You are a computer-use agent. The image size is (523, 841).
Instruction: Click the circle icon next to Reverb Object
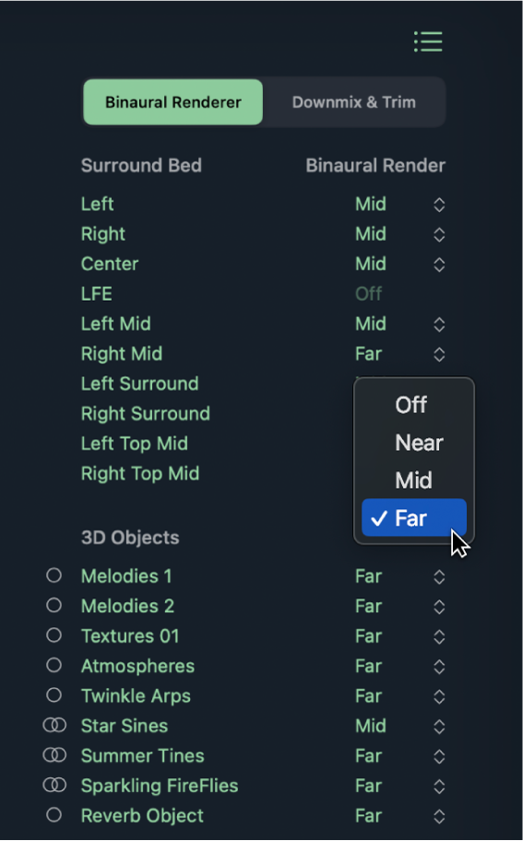pyautogui.click(x=53, y=815)
